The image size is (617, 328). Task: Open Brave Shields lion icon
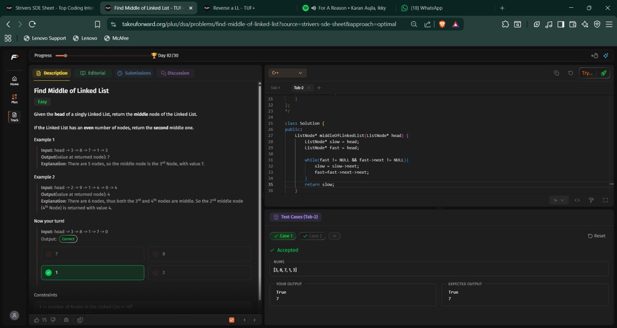click(442, 24)
